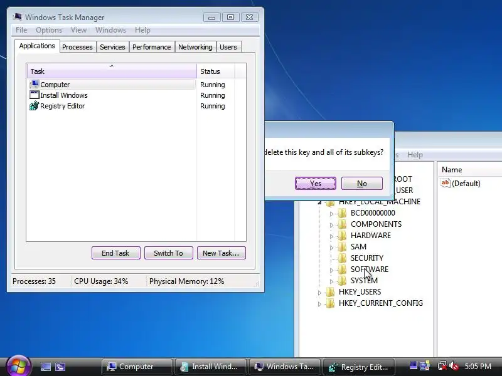
Task: Open Task Manager View menu
Action: (x=79, y=30)
